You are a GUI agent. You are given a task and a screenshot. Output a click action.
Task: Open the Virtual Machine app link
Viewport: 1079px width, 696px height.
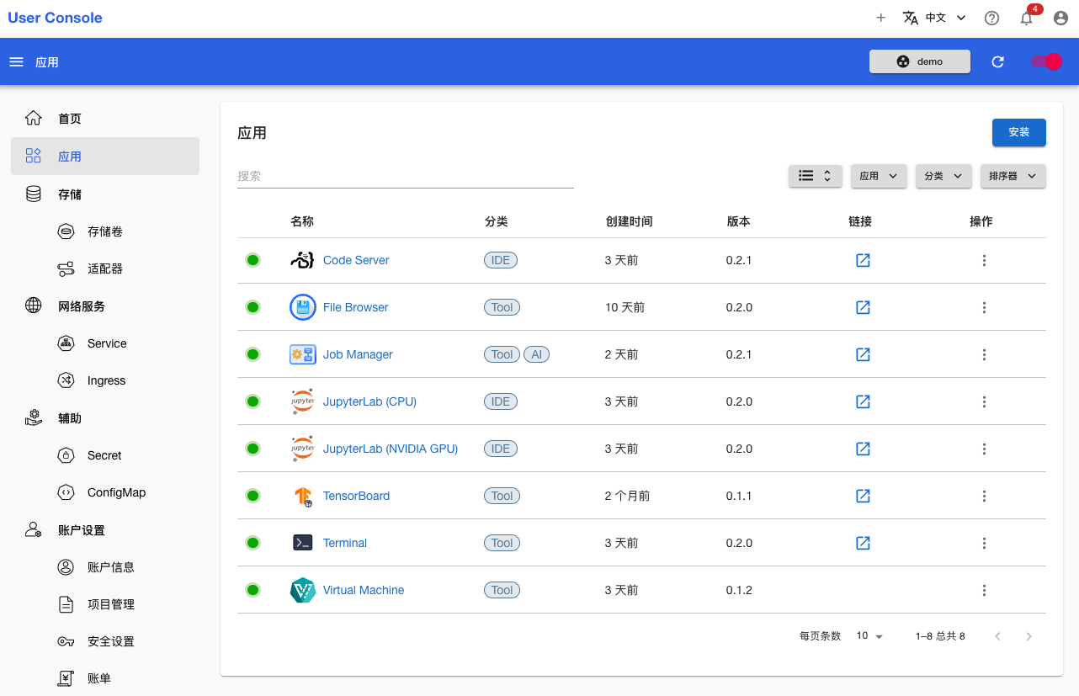[364, 590]
